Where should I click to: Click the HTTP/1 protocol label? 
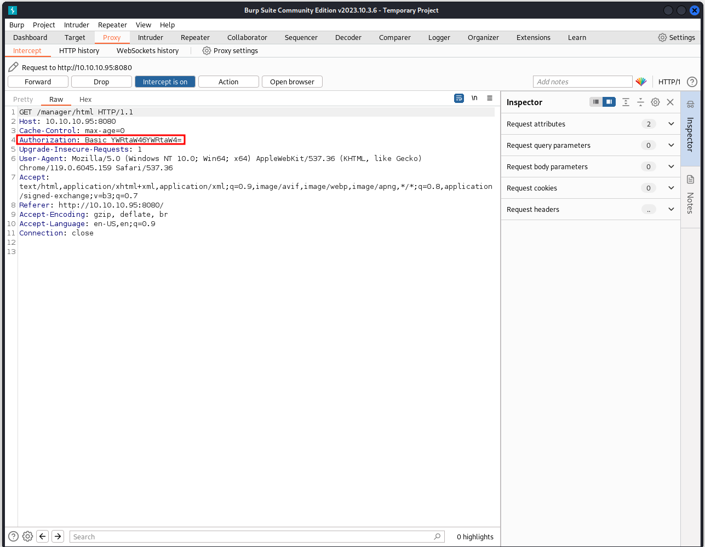669,82
